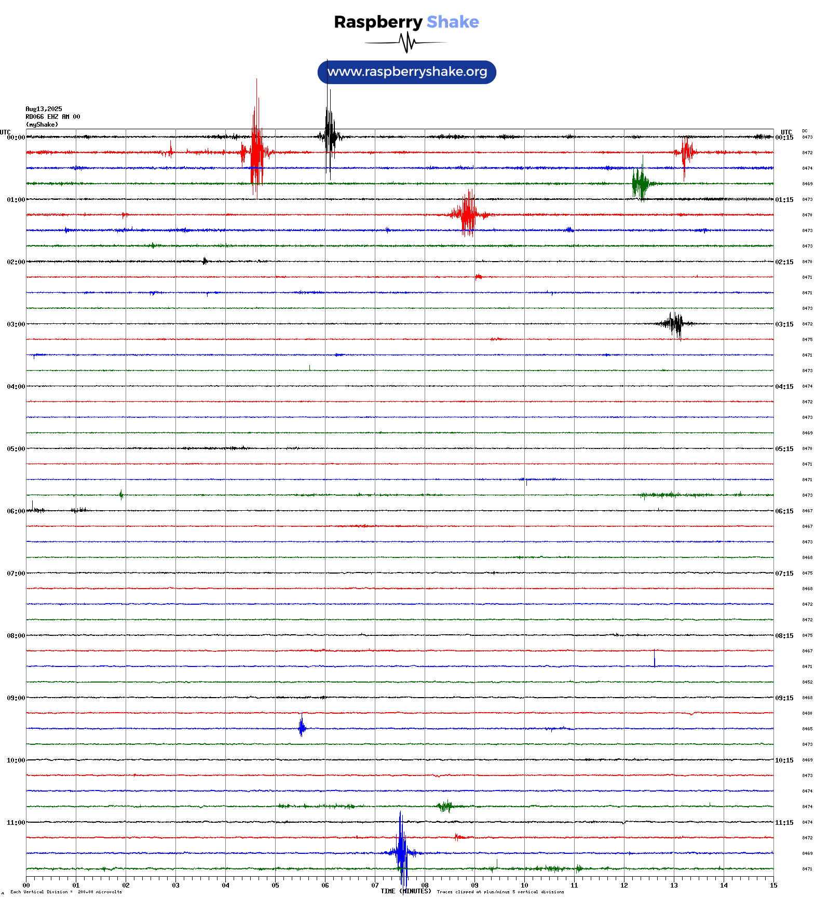Select the green seismic event near minute 12
Image resolution: width=815 pixels, height=899 pixels.
[x=640, y=183]
